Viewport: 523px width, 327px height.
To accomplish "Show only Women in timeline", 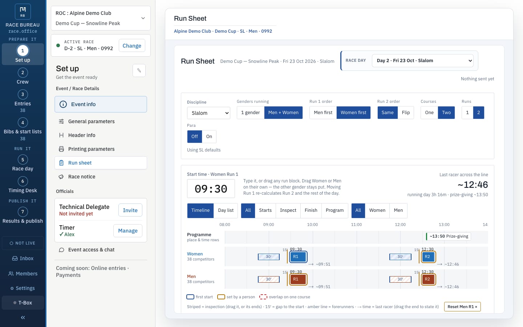I will (x=377, y=210).
